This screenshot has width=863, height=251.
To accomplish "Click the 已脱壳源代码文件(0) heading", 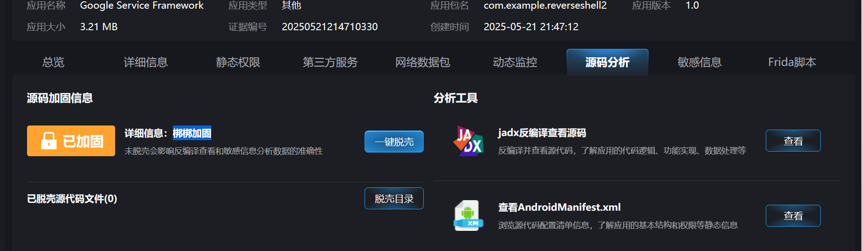I will tap(72, 199).
